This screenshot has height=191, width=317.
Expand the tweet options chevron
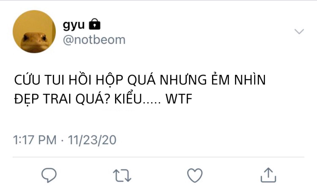pyautogui.click(x=299, y=32)
